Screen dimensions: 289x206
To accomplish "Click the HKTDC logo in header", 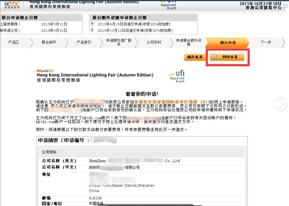I will point(12,5).
